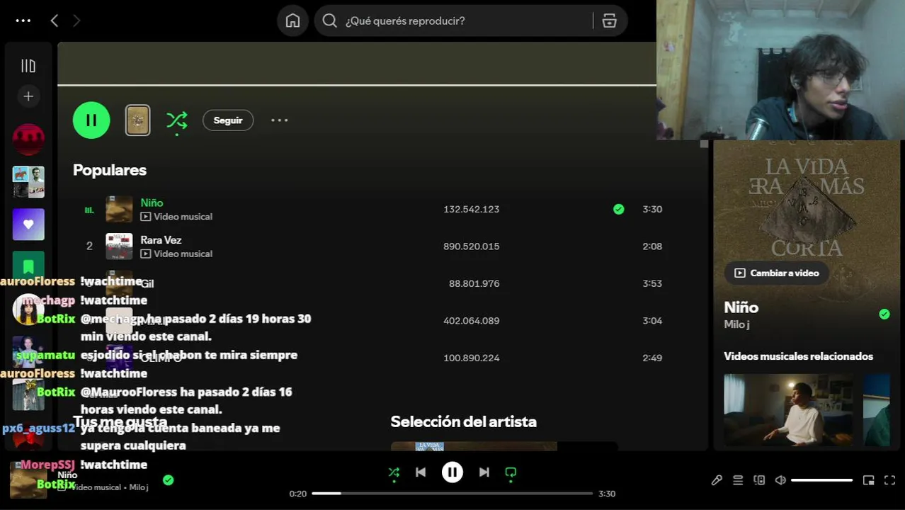Viewport: 905px width, 510px height.
Task: Open the green bookmark episodes tile
Action: point(28,266)
